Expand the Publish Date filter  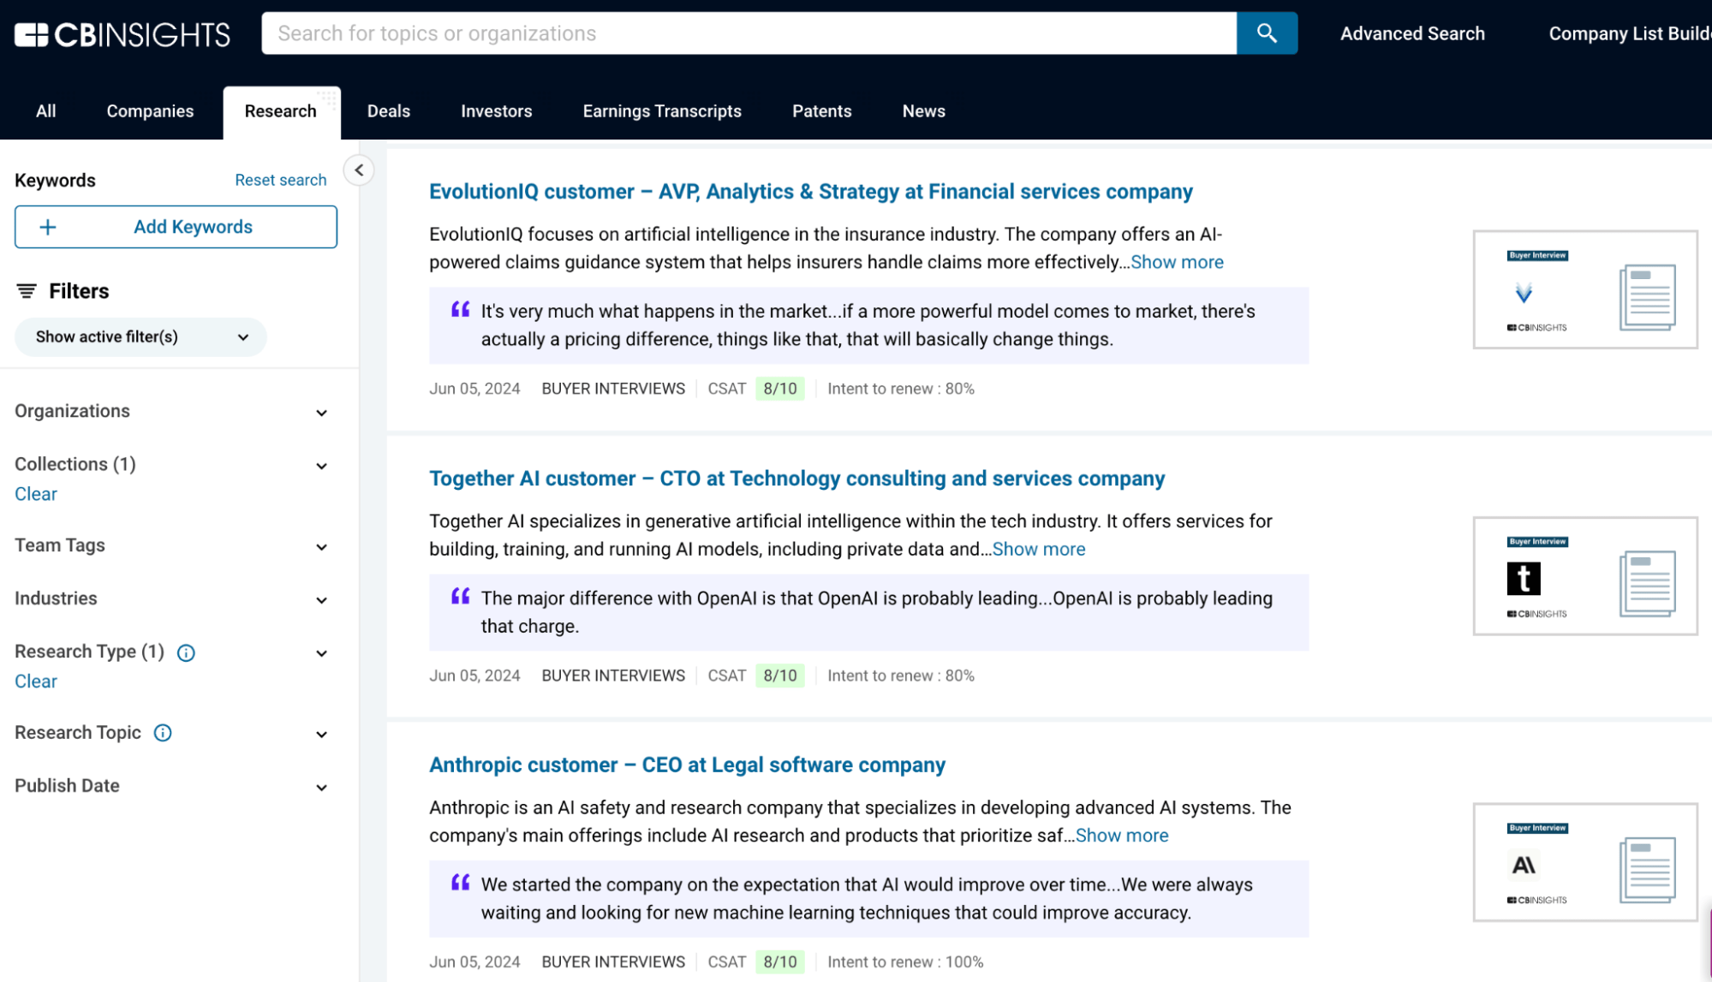(321, 787)
